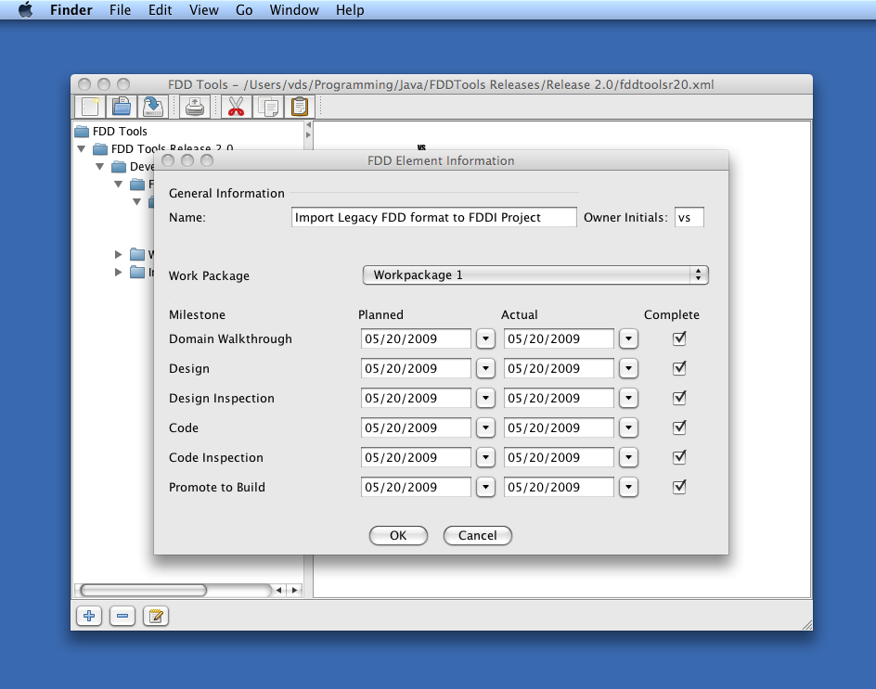
Task: Open Actual date picker for Design
Action: point(628,368)
